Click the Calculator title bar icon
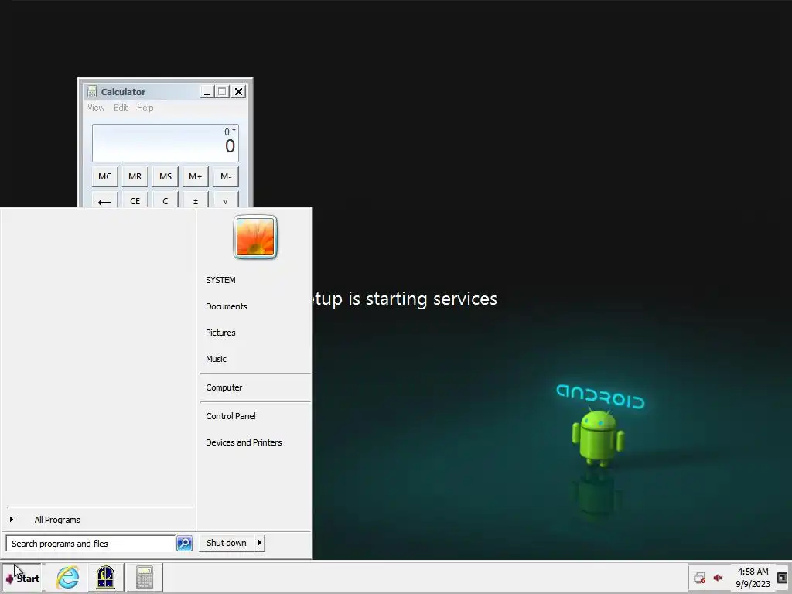This screenshot has width=792, height=594. pos(92,91)
